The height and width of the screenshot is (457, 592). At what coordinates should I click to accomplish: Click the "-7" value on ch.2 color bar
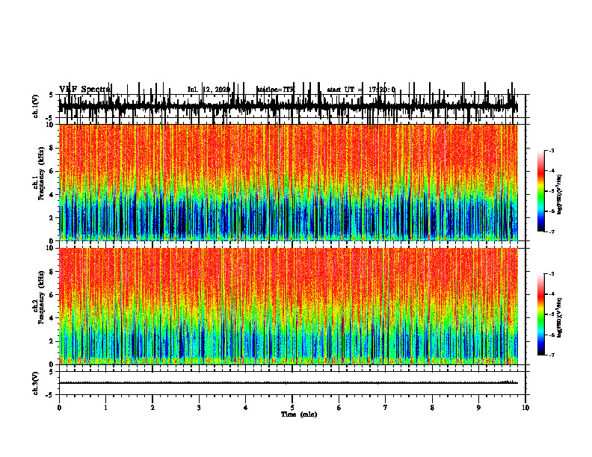coord(552,355)
